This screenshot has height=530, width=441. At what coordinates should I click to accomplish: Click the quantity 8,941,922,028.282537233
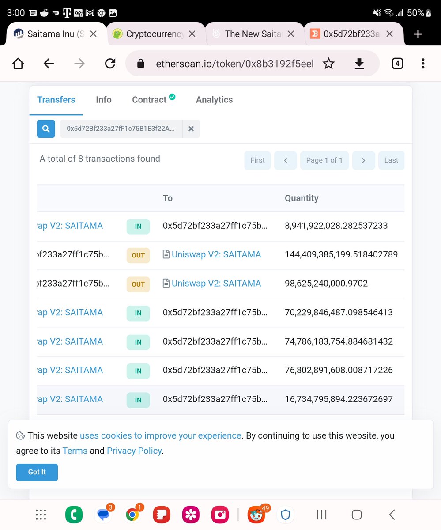[x=336, y=226]
